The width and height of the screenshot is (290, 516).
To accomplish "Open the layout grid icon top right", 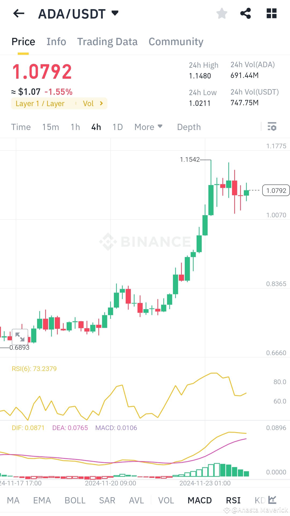I will click(x=272, y=14).
